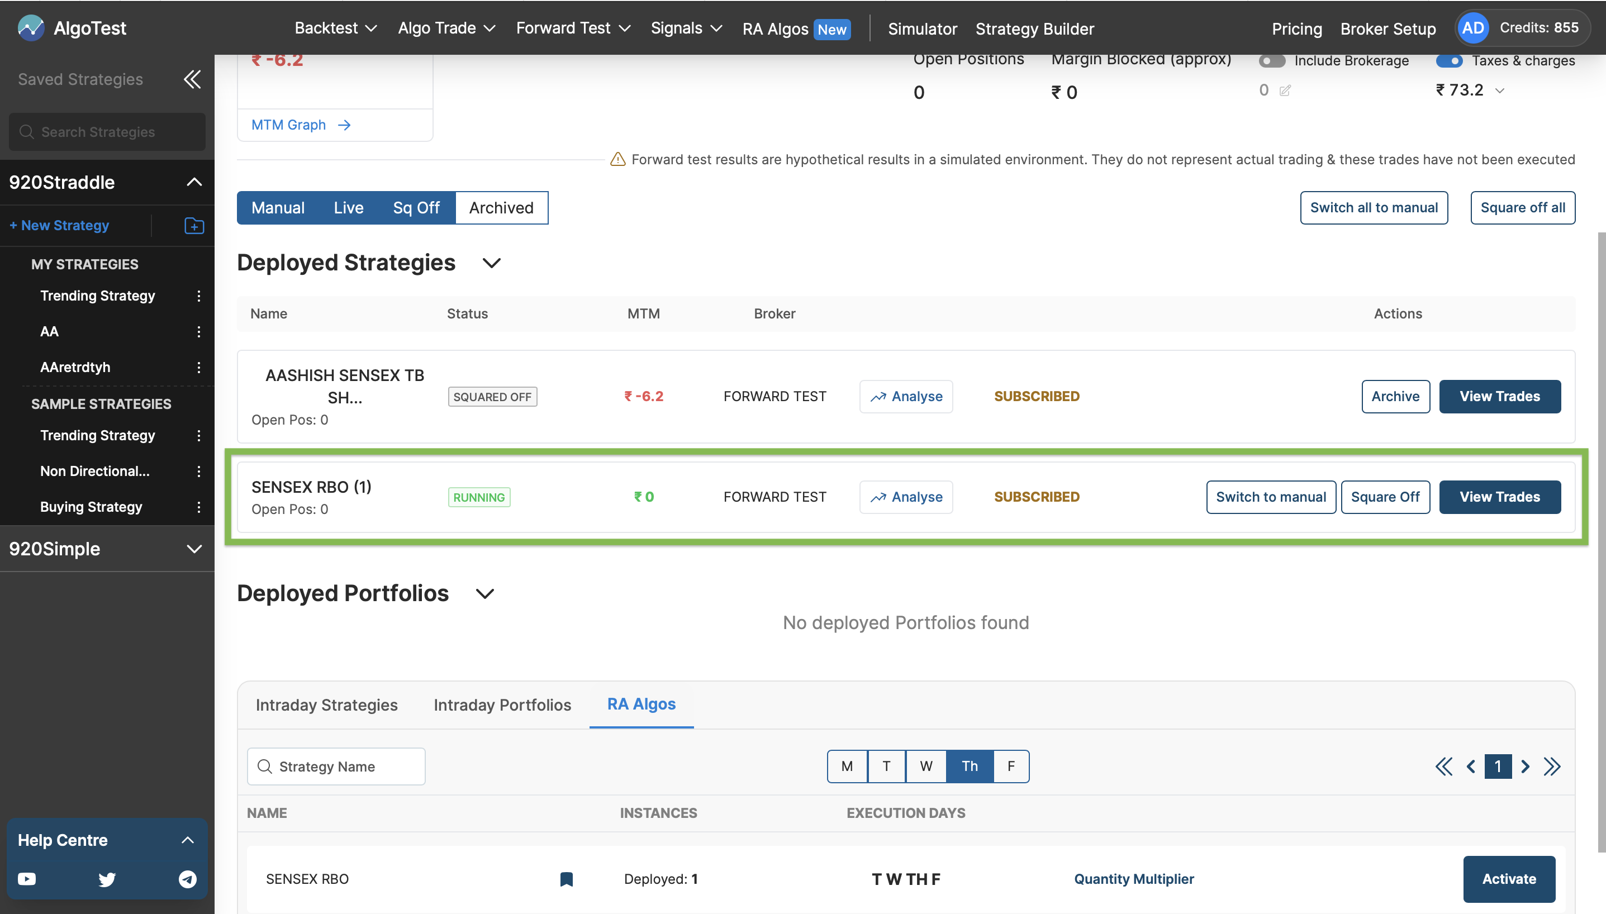Click the Twitter icon in Help Centre

107,879
